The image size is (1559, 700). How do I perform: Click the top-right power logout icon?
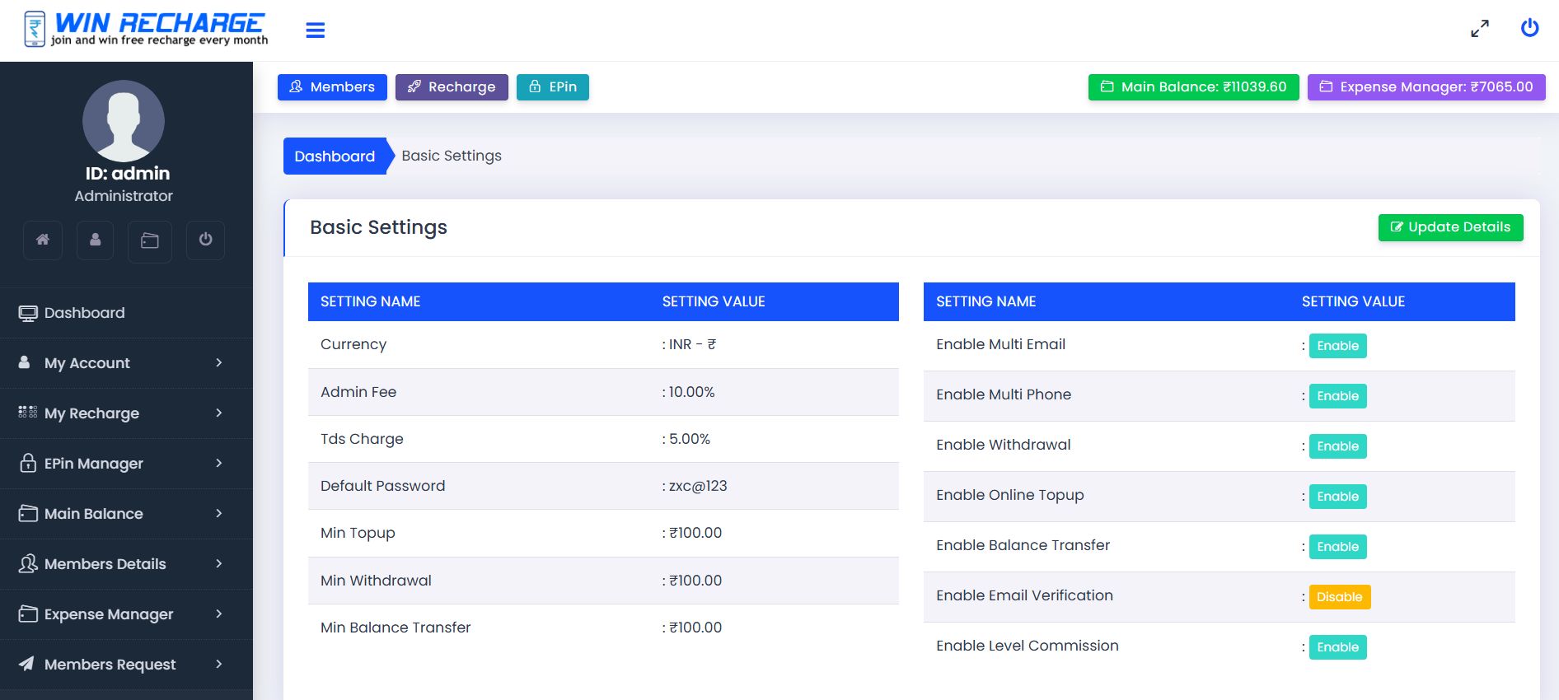1529,28
